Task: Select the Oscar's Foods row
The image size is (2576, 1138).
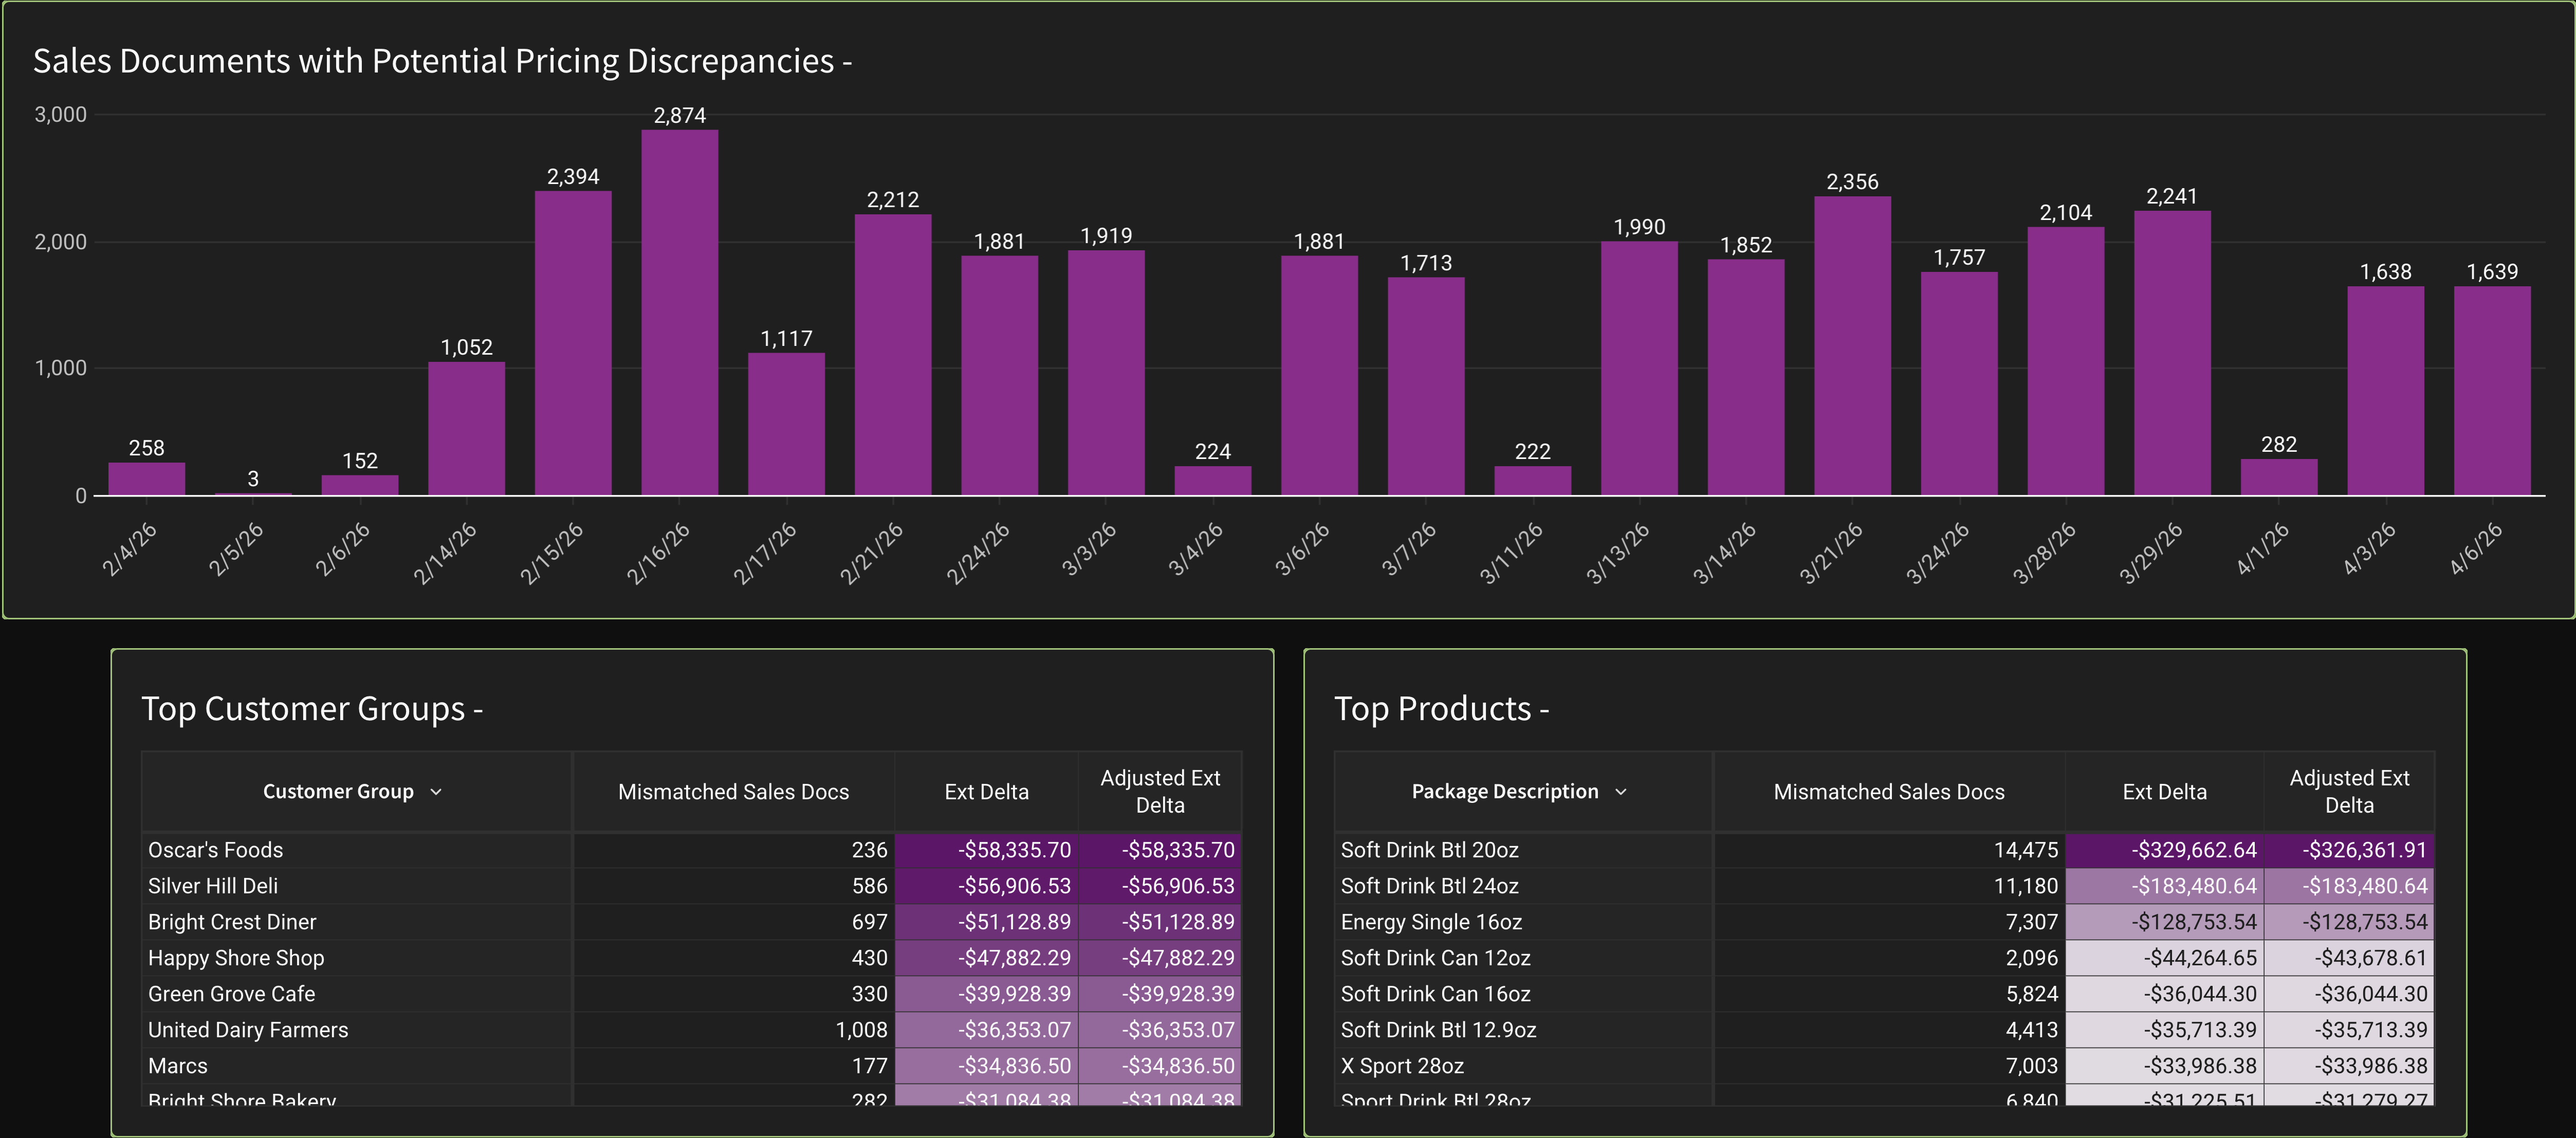Action: coord(216,850)
